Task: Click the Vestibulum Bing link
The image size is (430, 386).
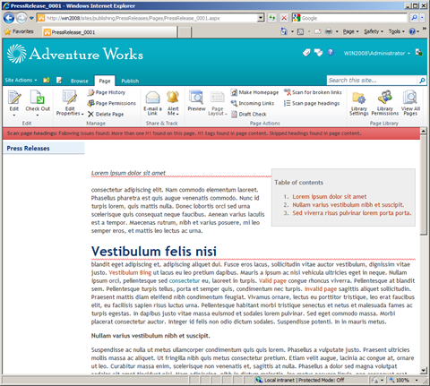Action: 130,272
